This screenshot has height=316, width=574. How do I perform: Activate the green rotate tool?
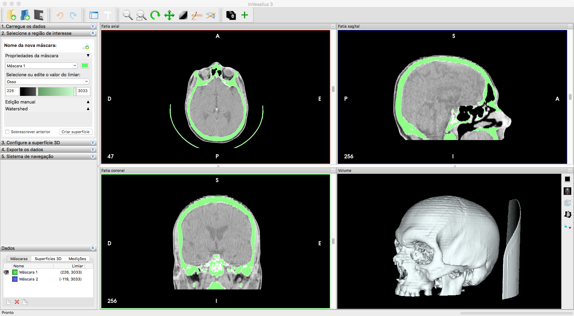pyautogui.click(x=155, y=15)
